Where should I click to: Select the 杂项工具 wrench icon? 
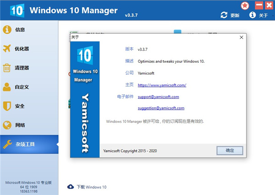pos(7,144)
